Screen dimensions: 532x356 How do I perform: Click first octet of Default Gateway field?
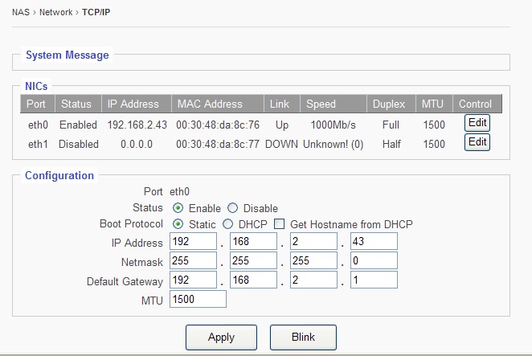click(193, 280)
